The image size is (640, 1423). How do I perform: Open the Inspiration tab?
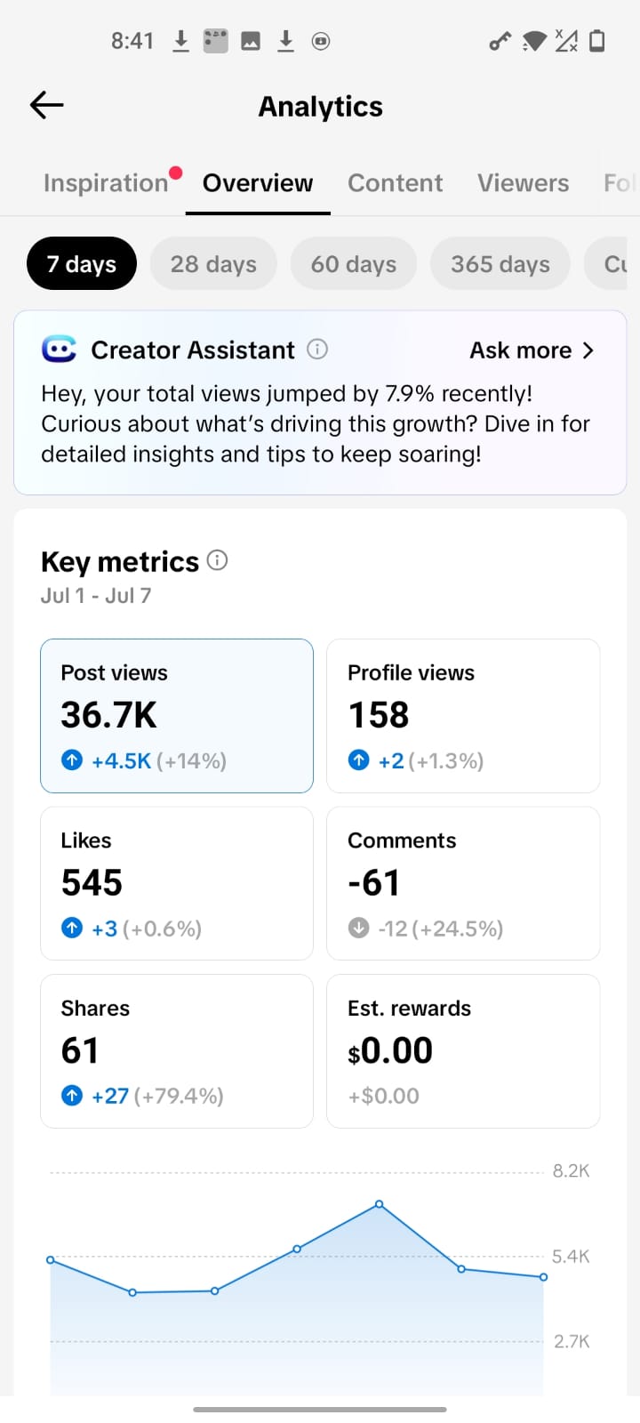(x=106, y=182)
